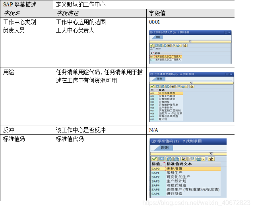Click the cancel X icon in 标准值码 dialog
Viewport: 254px width, 210px height.
[x=162, y=159]
